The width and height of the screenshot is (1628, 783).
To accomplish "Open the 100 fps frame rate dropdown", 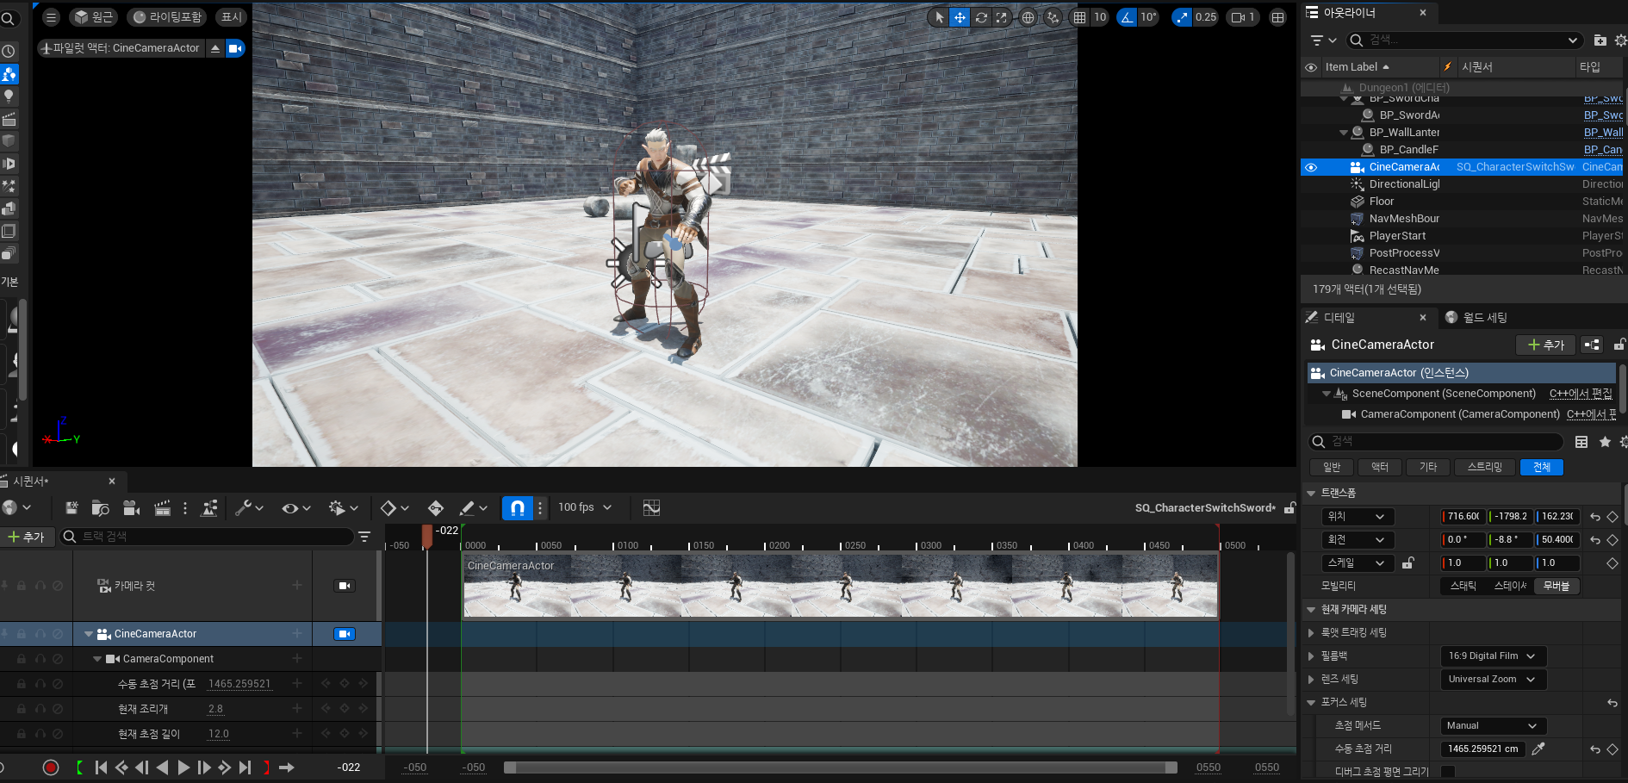I will 585,507.
